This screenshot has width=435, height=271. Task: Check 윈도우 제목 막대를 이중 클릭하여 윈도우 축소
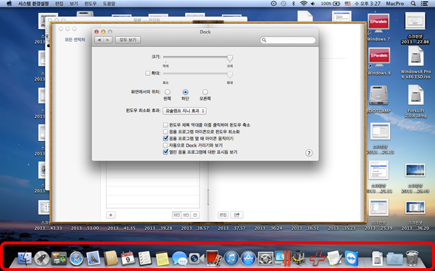pos(165,125)
